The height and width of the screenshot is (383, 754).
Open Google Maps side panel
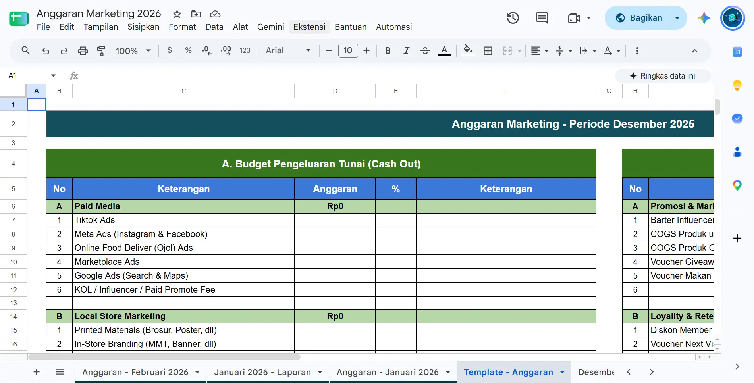[737, 185]
